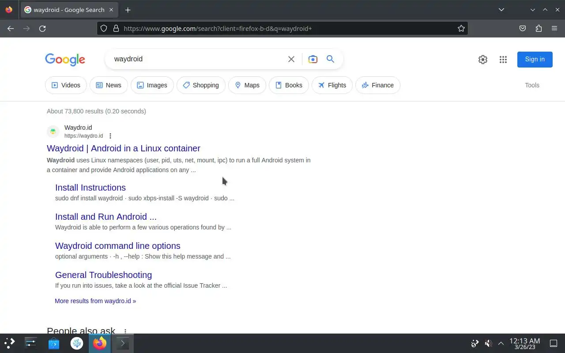Open Google quick settings gear
The image size is (565, 353).
tap(483, 60)
